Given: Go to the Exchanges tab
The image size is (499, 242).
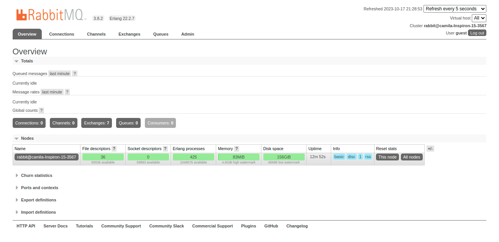Looking at the screenshot, I should click(x=130, y=34).
